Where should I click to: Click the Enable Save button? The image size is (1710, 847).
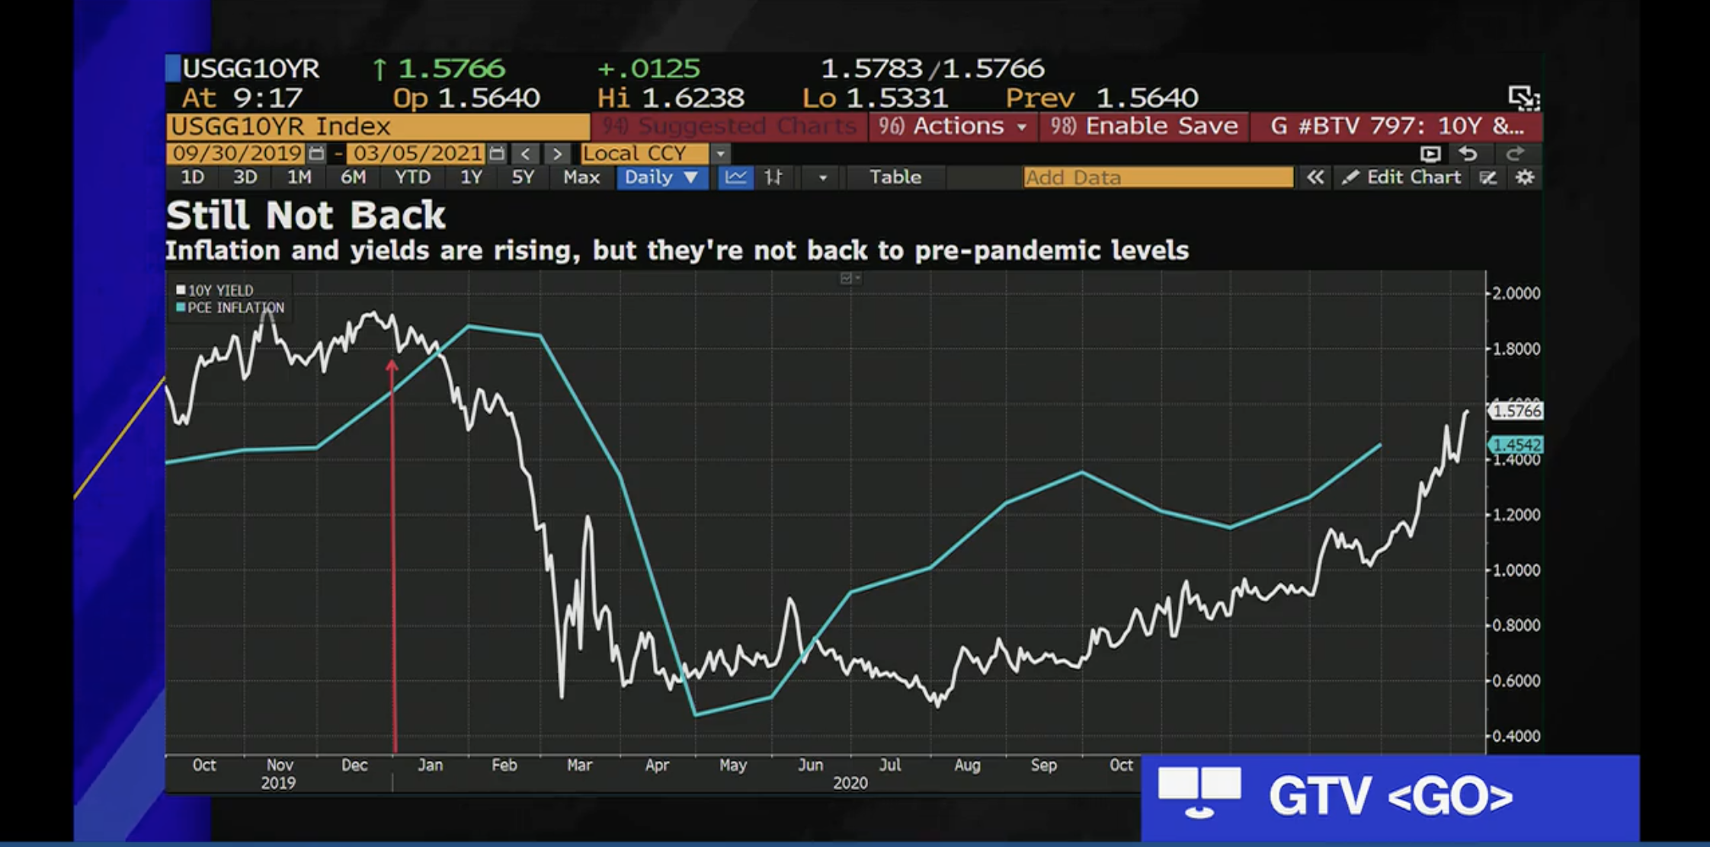click(1144, 126)
